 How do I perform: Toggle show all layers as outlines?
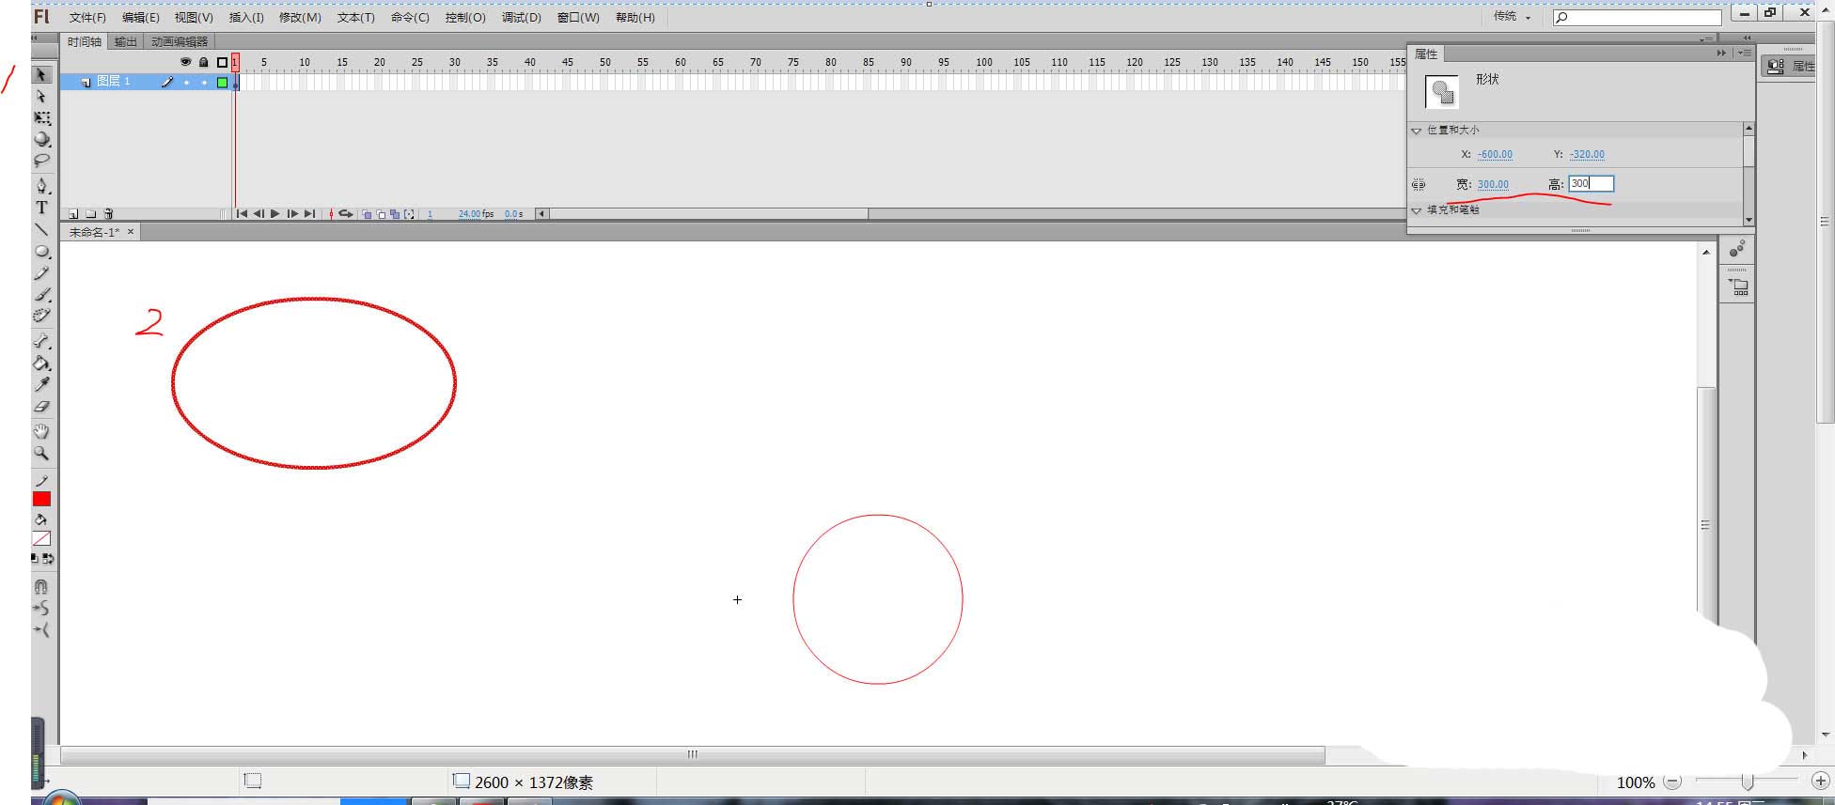[x=222, y=62]
